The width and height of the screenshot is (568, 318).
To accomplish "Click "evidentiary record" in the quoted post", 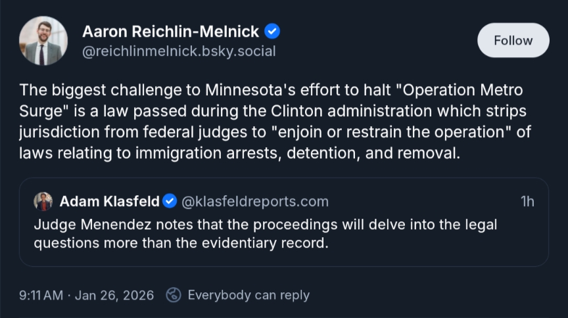I will coord(270,242).
